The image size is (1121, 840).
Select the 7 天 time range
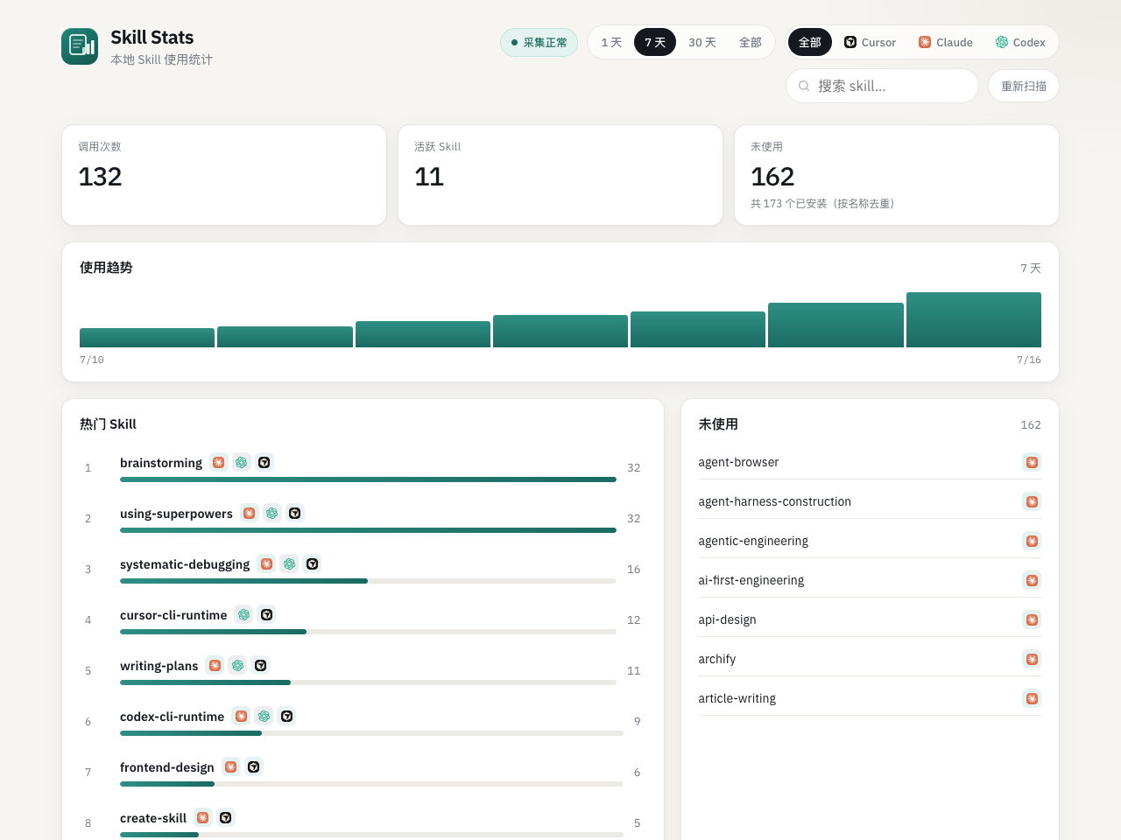click(655, 42)
